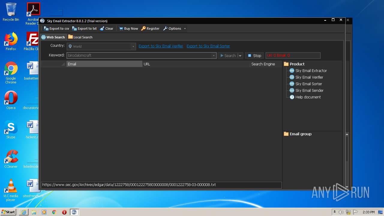Click the Url/Email counter status box
The height and width of the screenshot is (216, 384).
coord(293,55)
